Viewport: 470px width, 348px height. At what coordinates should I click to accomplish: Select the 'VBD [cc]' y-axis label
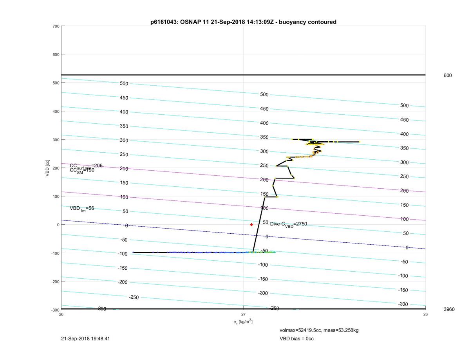coord(47,168)
